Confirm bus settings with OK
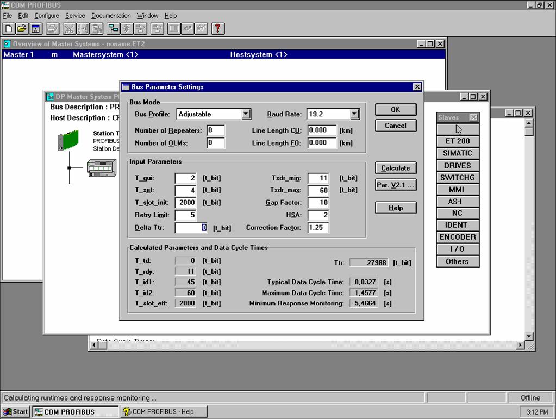 pyautogui.click(x=396, y=110)
